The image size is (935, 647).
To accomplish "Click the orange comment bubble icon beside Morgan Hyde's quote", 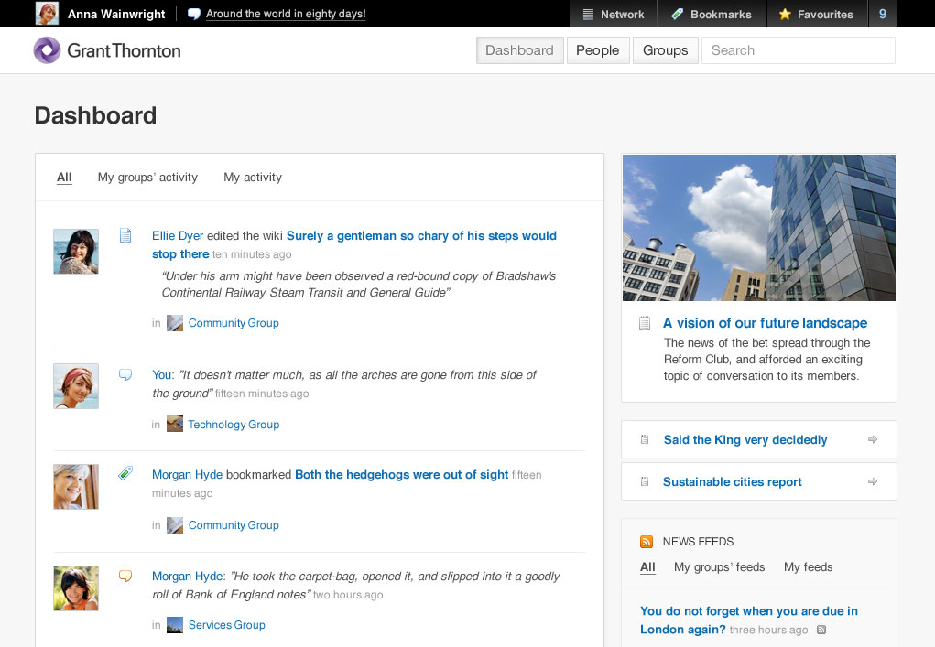I will pyautogui.click(x=125, y=577).
